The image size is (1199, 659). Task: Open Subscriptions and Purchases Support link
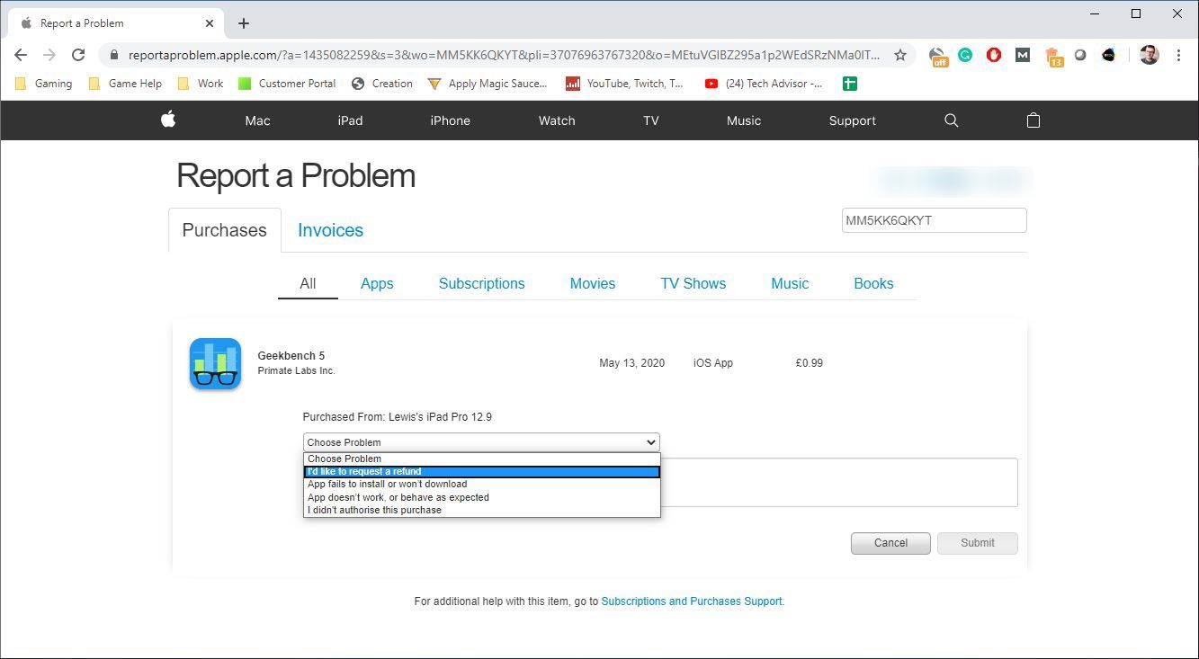692,601
